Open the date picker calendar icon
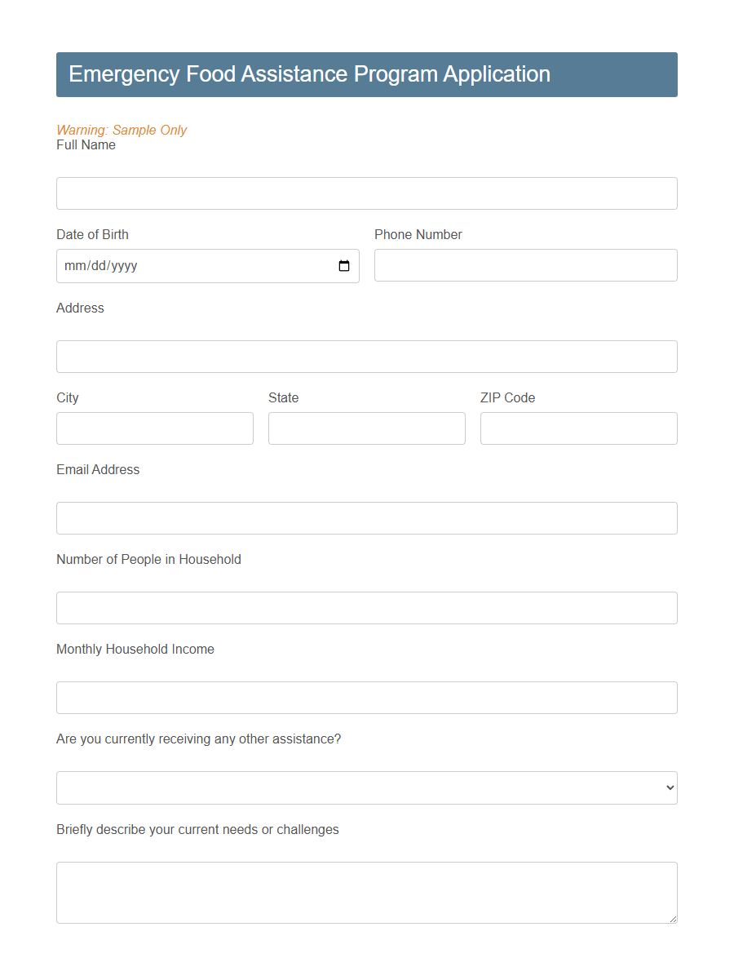734x976 pixels. point(343,265)
